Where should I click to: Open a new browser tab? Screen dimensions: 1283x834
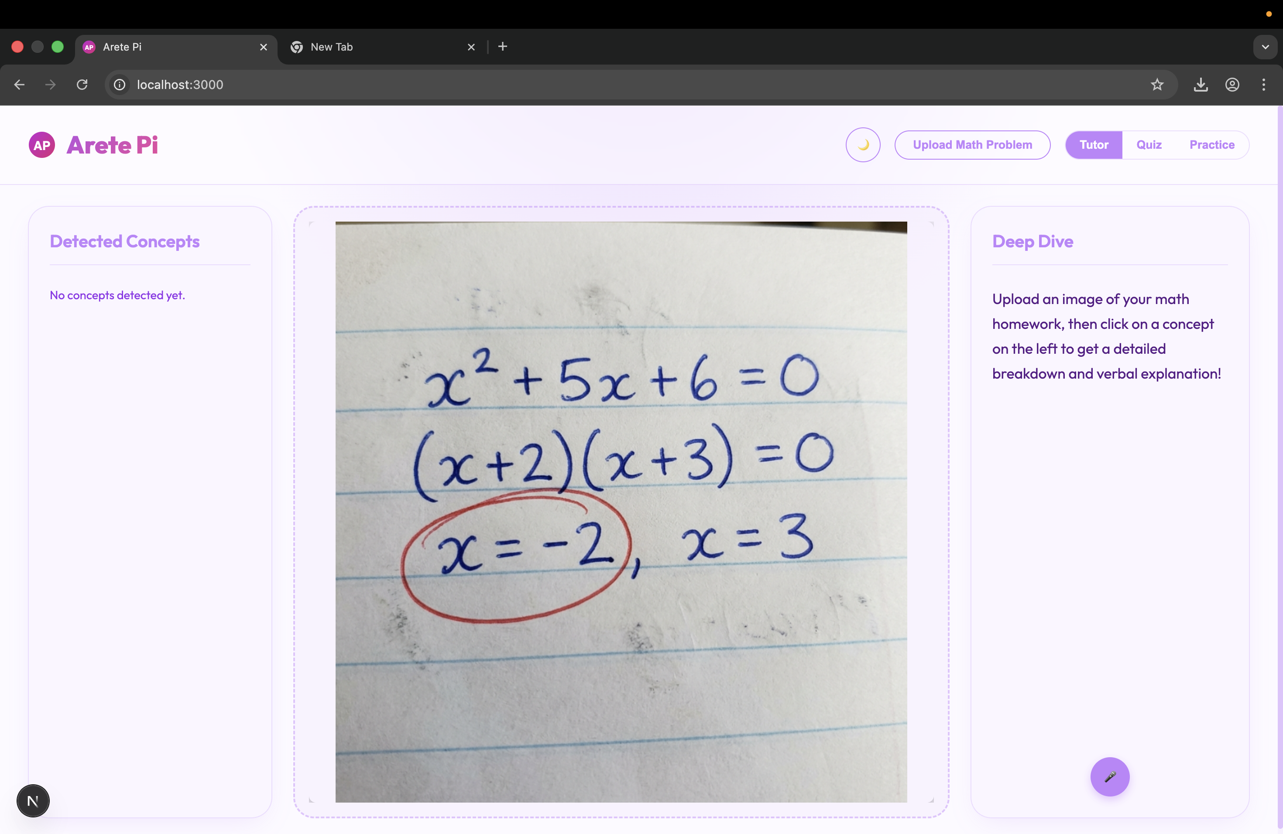502,47
